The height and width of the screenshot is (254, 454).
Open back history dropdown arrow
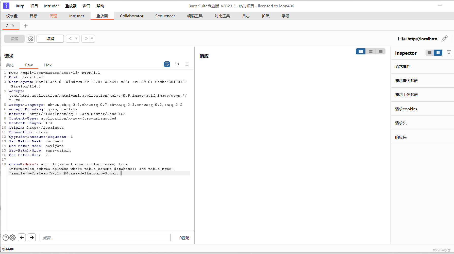click(x=76, y=39)
